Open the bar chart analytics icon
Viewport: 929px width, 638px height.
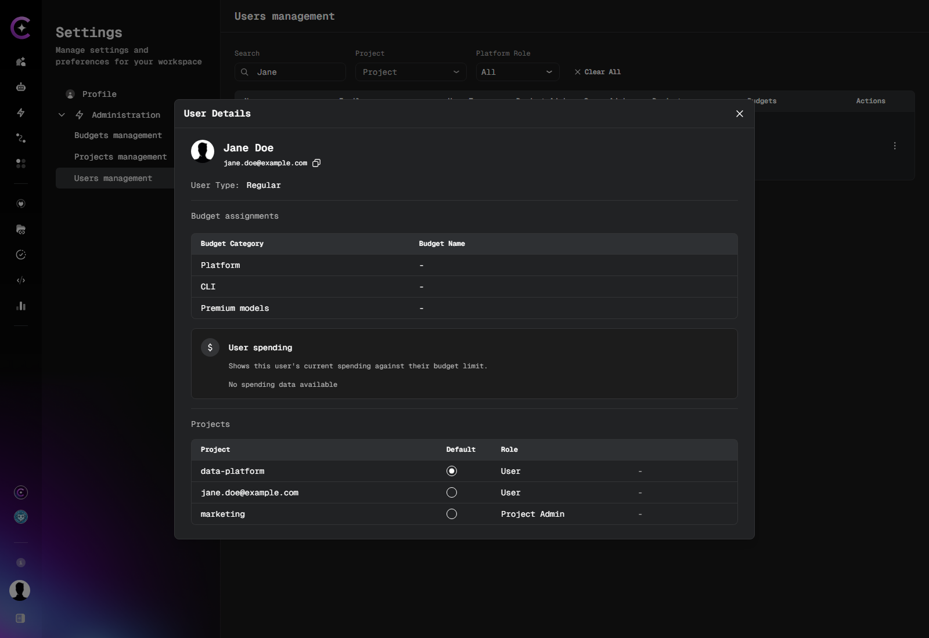[x=21, y=306]
